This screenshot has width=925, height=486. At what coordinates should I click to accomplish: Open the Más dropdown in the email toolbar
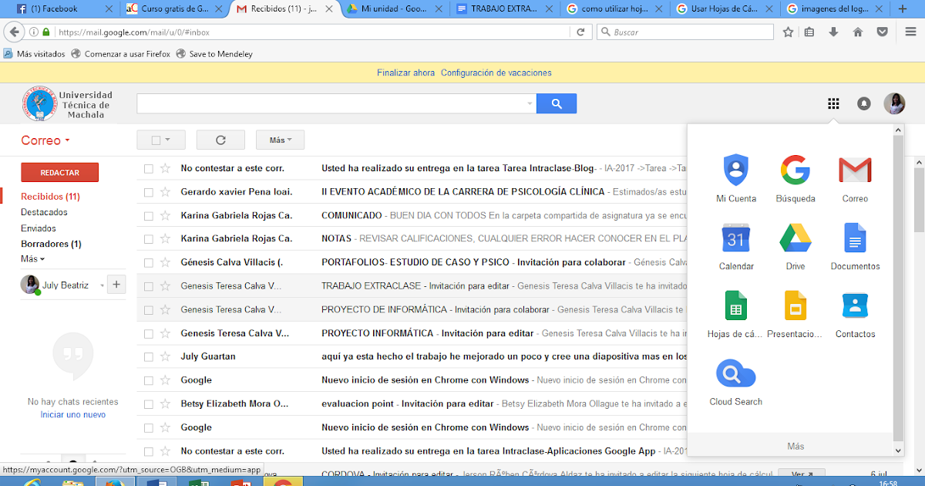pyautogui.click(x=280, y=140)
